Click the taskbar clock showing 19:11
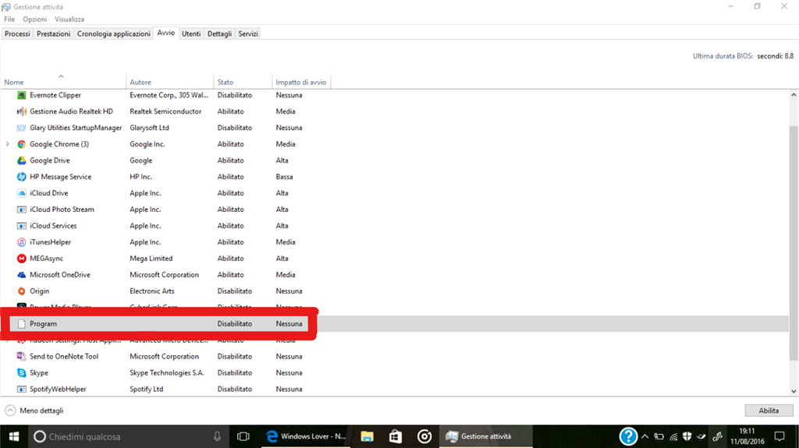This screenshot has width=799, height=448. click(747, 436)
